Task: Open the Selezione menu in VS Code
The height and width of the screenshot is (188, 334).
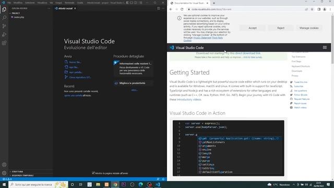Action: 30,3
